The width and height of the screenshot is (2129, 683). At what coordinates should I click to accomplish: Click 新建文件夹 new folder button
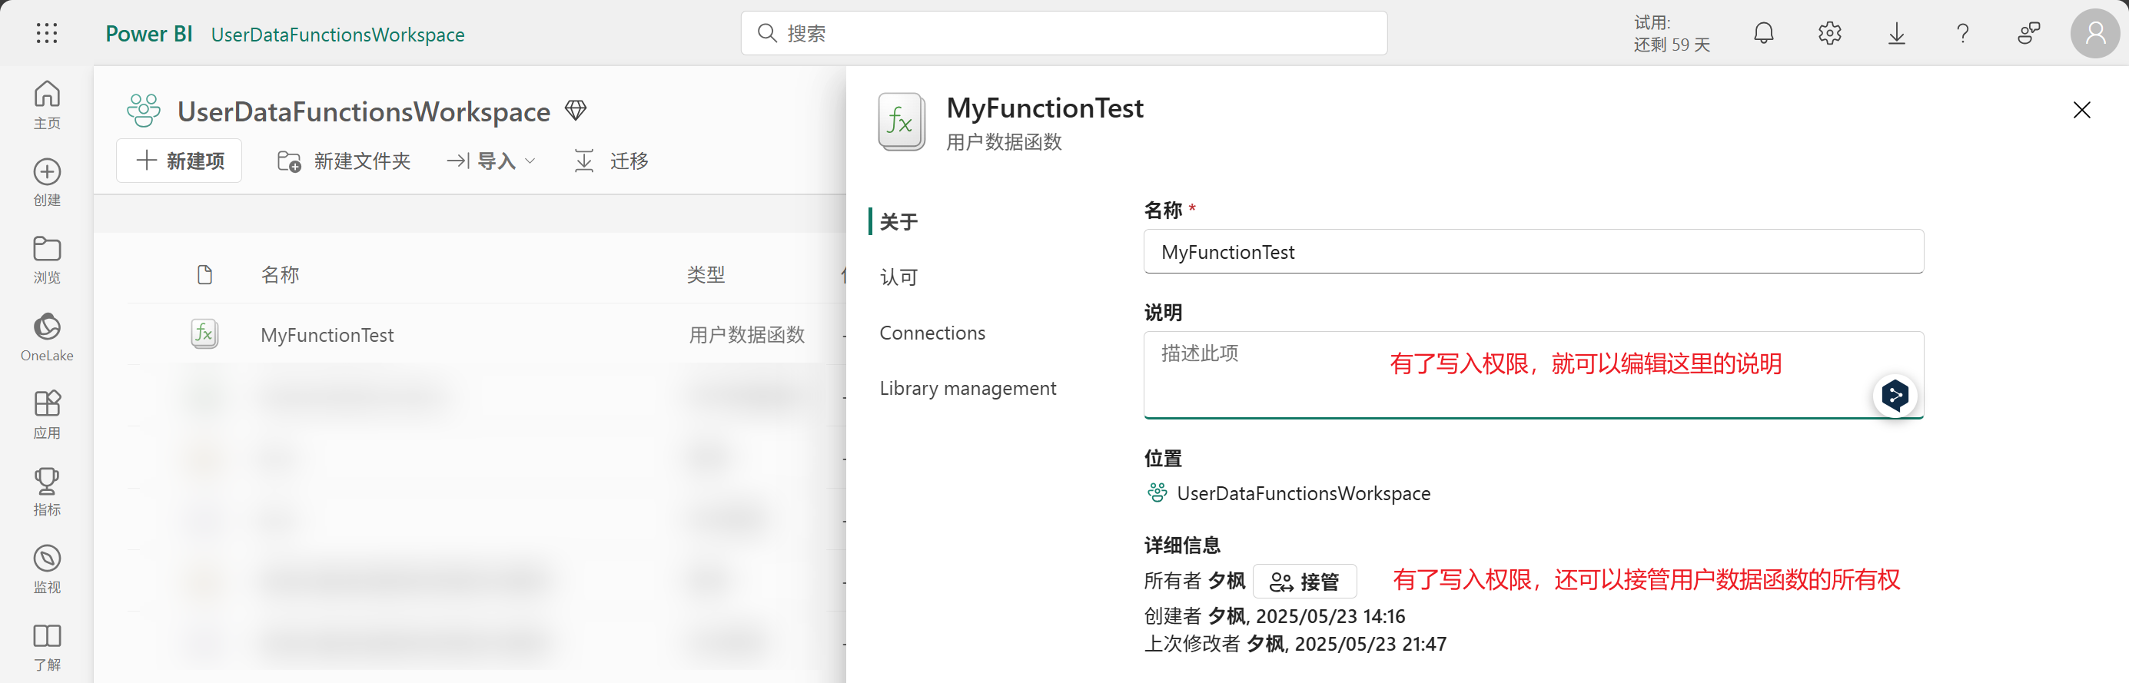pyautogui.click(x=344, y=161)
